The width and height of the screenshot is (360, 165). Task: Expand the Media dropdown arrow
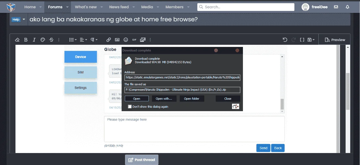pos(158,7)
